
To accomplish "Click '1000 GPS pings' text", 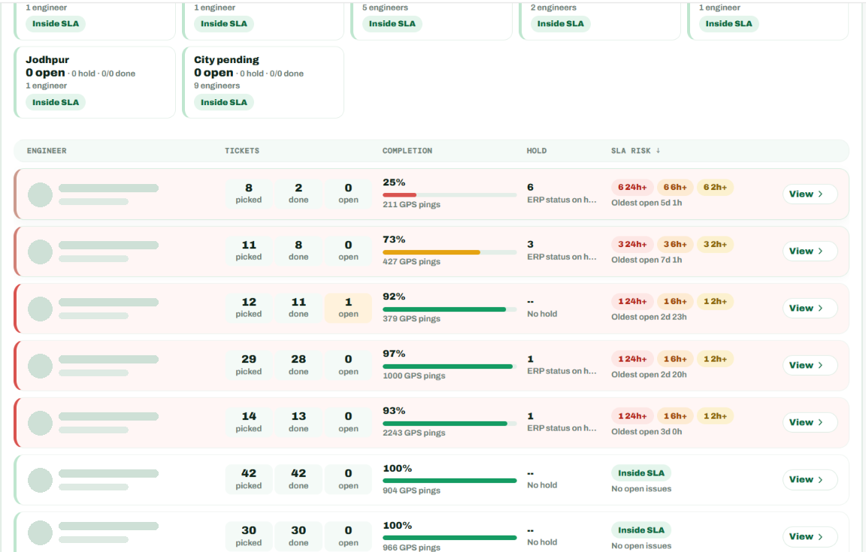I will [413, 376].
